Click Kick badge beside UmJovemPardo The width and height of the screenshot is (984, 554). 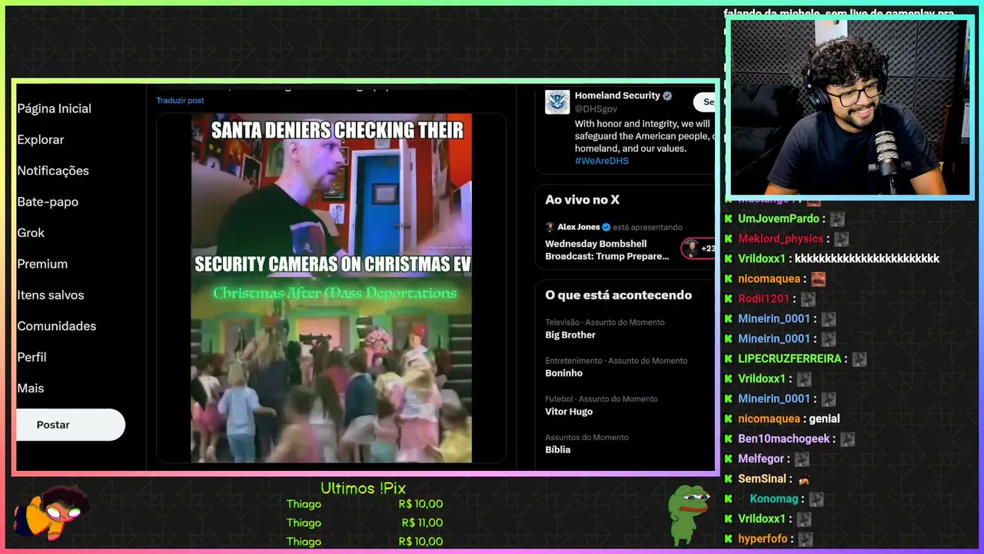[729, 219]
